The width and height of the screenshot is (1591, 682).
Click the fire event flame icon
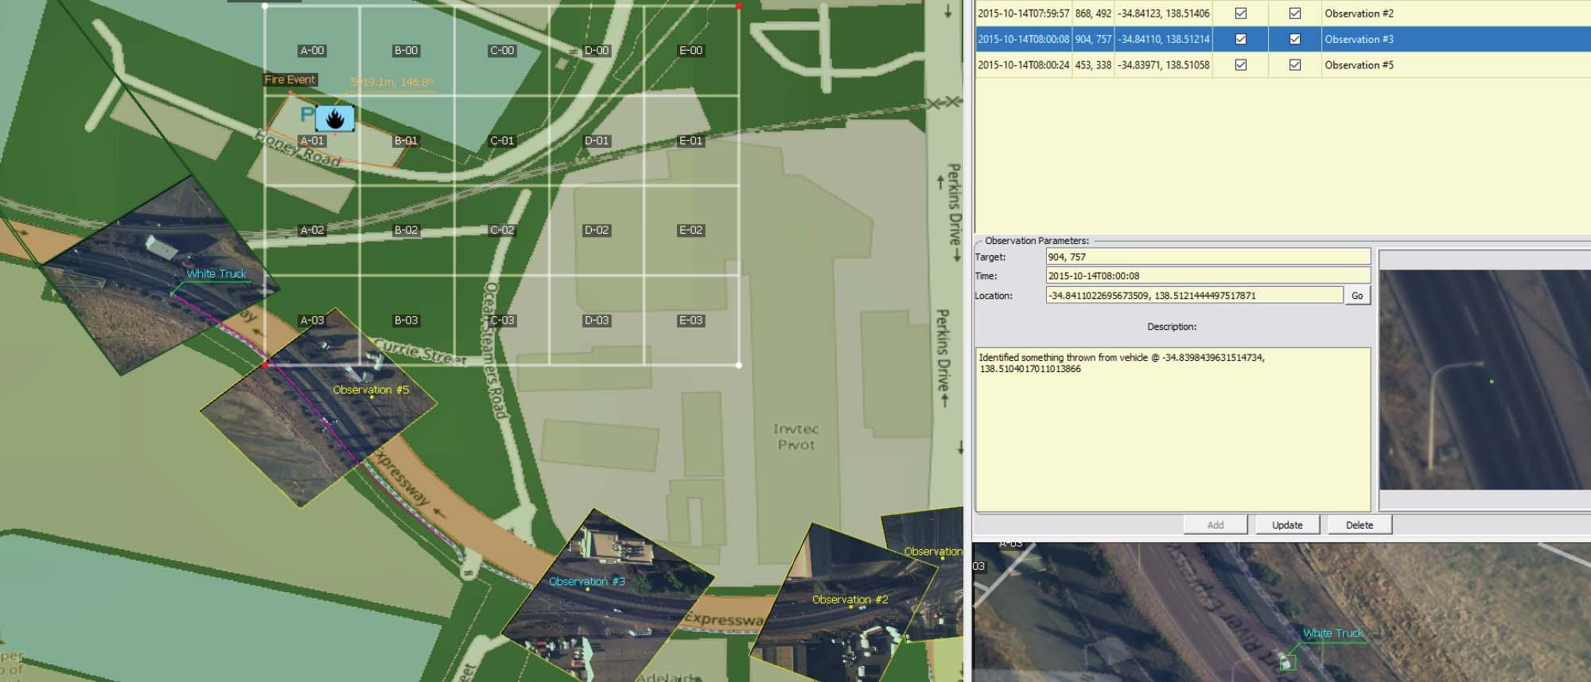pos(335,119)
